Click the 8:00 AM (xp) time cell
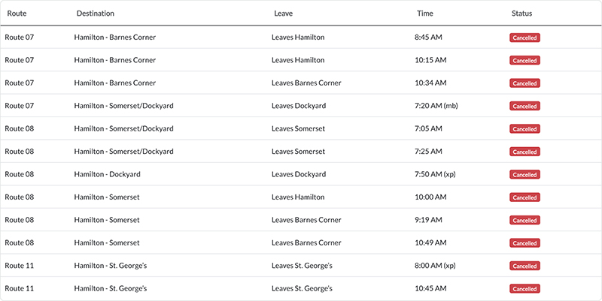 [435, 266]
